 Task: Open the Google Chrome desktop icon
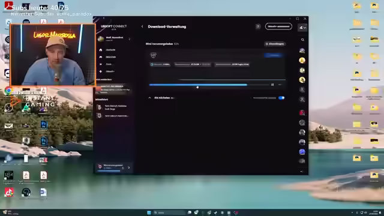[8, 91]
